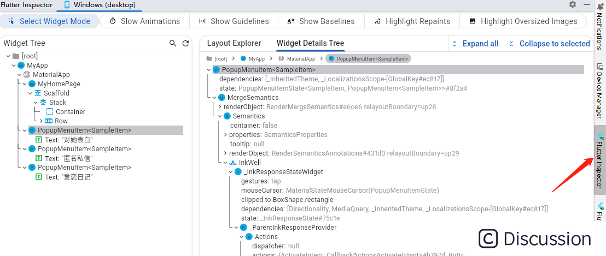The width and height of the screenshot is (606, 256).
Task: Click the Text icon beside "匿名私信"
Action: point(39,158)
